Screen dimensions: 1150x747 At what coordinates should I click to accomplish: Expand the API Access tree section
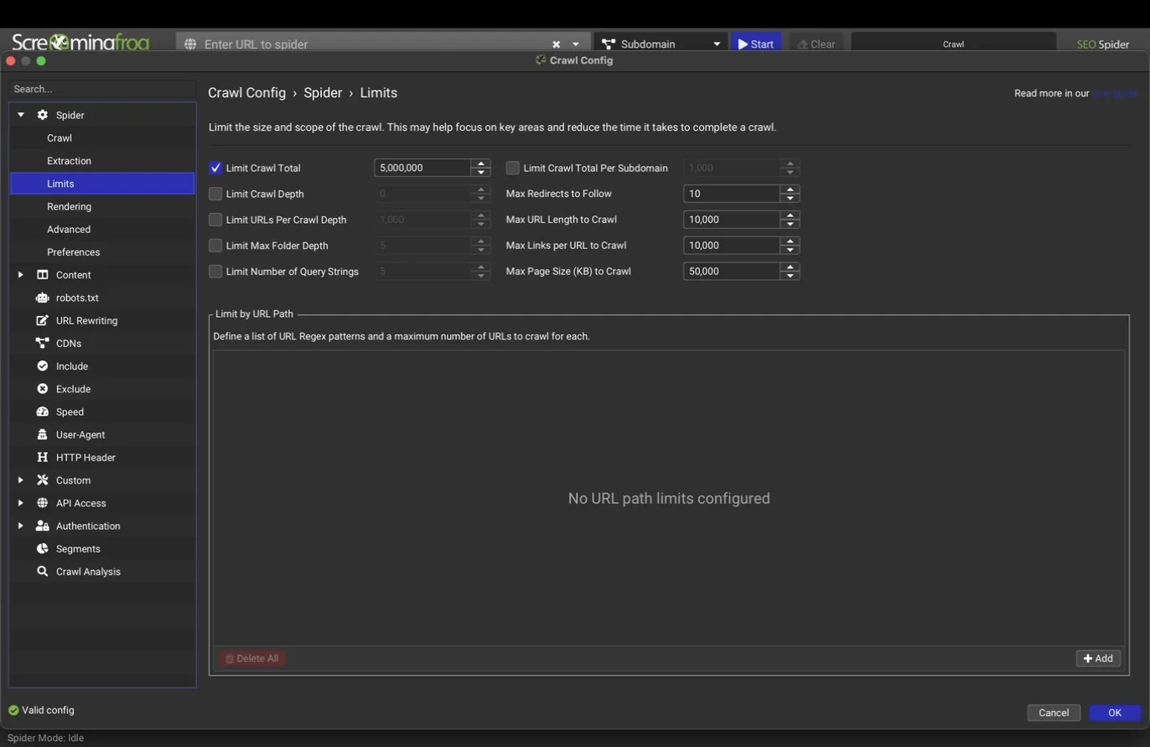coord(21,503)
